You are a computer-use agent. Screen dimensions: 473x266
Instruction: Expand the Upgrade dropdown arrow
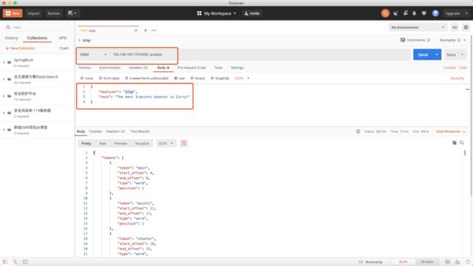(466, 13)
